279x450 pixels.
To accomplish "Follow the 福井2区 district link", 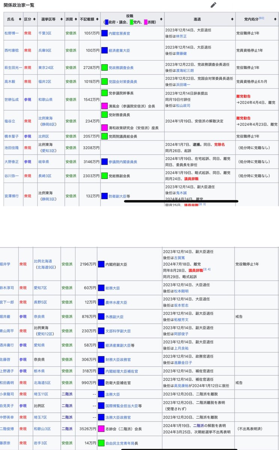I will tap(46, 81).
